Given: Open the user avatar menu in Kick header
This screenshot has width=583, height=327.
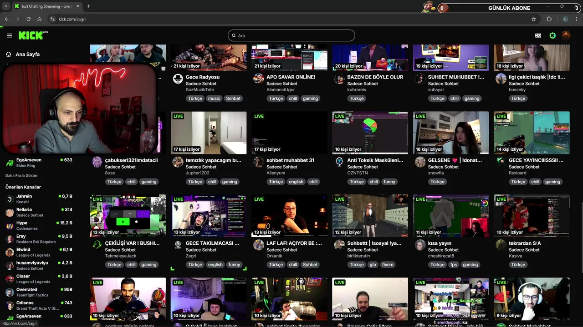Looking at the screenshot, I should click(566, 35).
